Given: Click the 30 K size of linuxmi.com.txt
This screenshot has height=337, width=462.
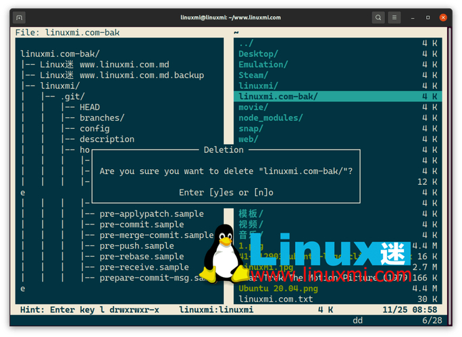Looking at the screenshot, I should click(428, 299).
